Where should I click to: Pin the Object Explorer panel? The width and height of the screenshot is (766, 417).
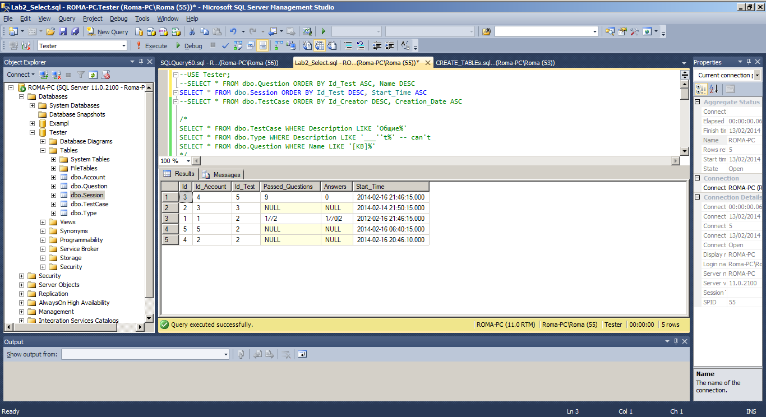pos(140,62)
